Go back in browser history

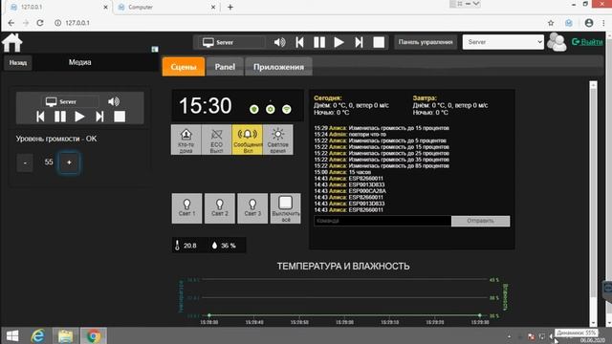click(11, 23)
